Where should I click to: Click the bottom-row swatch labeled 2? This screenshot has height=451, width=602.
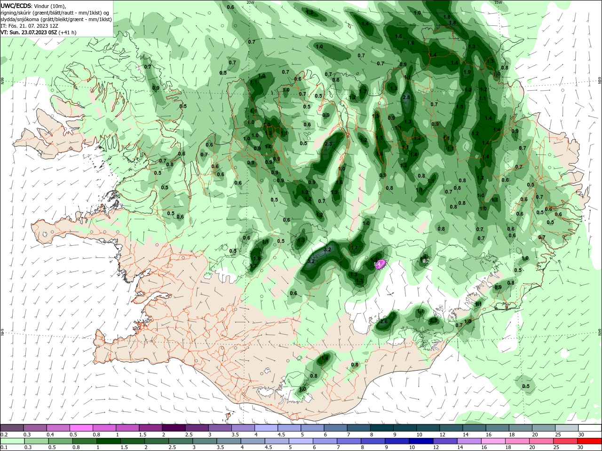(157, 442)
